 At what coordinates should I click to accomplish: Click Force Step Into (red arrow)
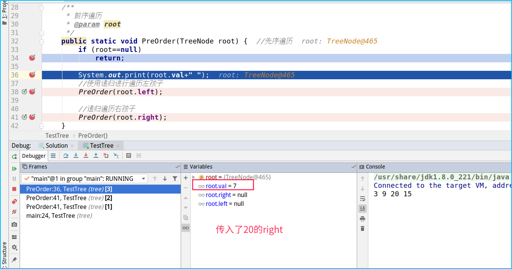[x=86, y=155]
